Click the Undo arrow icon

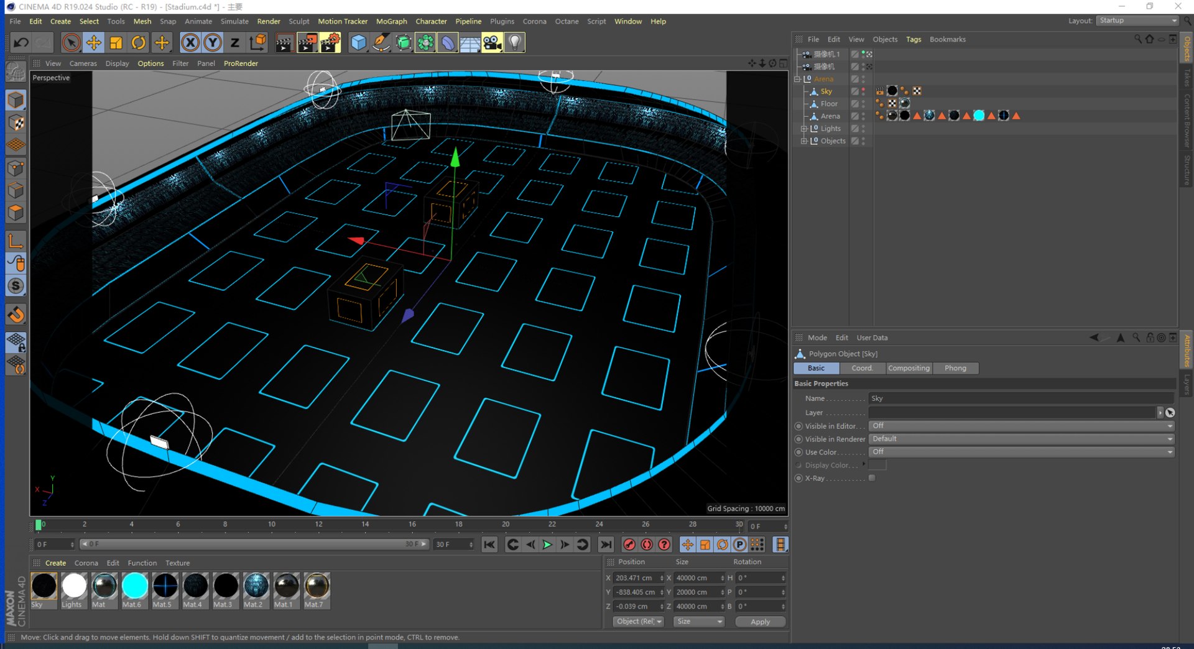pyautogui.click(x=21, y=42)
